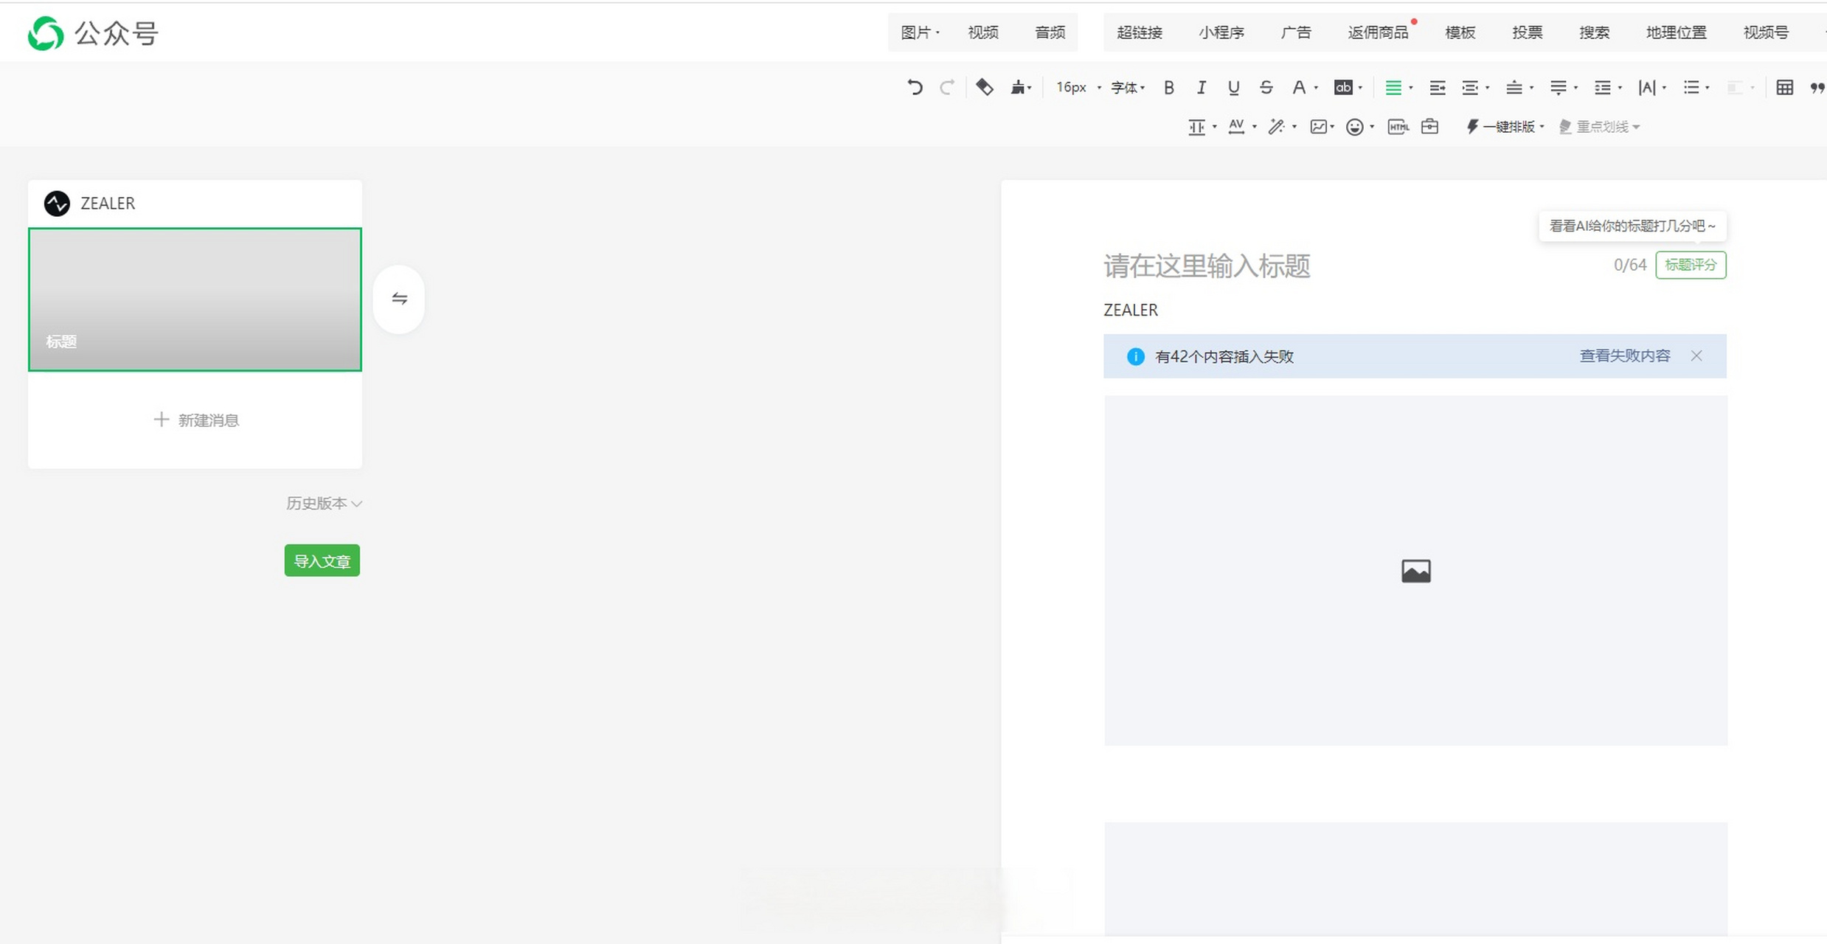Insert a block quote
This screenshot has width=1827, height=944.
[1817, 88]
